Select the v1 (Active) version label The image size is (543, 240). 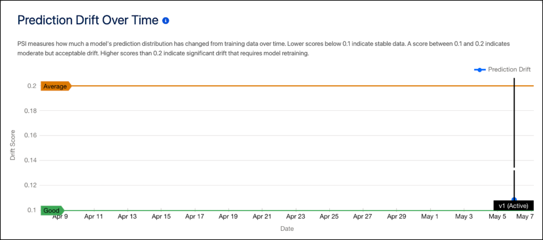point(513,206)
